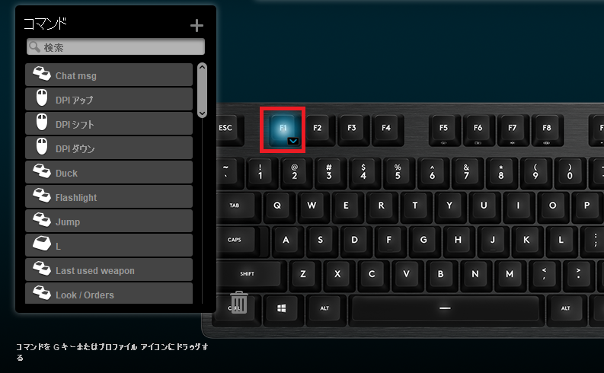Click the single-key icon for L
Viewport: 604px width, 373px height.
point(42,244)
